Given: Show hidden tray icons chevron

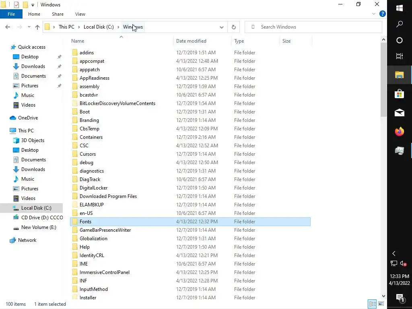Looking at the screenshot, I should click(x=394, y=253).
